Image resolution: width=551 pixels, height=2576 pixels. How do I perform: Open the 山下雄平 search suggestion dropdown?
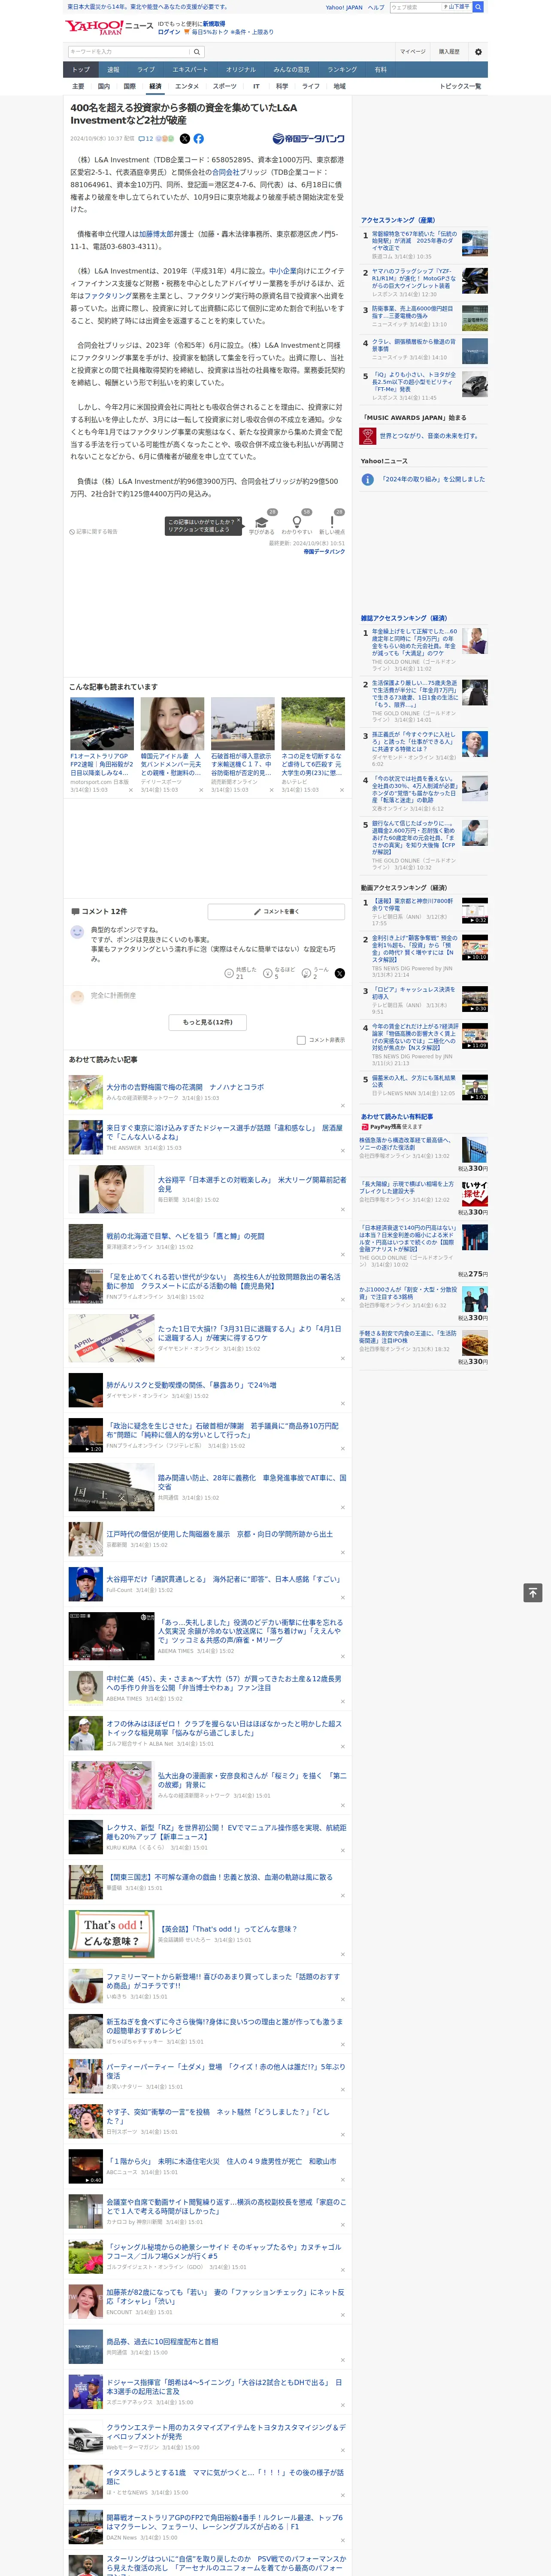click(458, 7)
